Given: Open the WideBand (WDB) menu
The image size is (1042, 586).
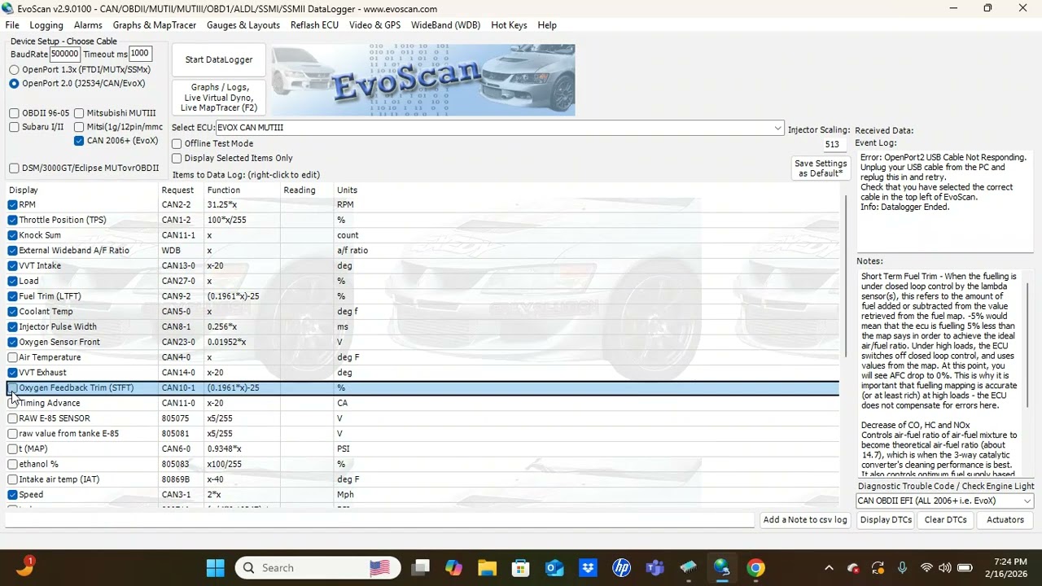Looking at the screenshot, I should [445, 25].
